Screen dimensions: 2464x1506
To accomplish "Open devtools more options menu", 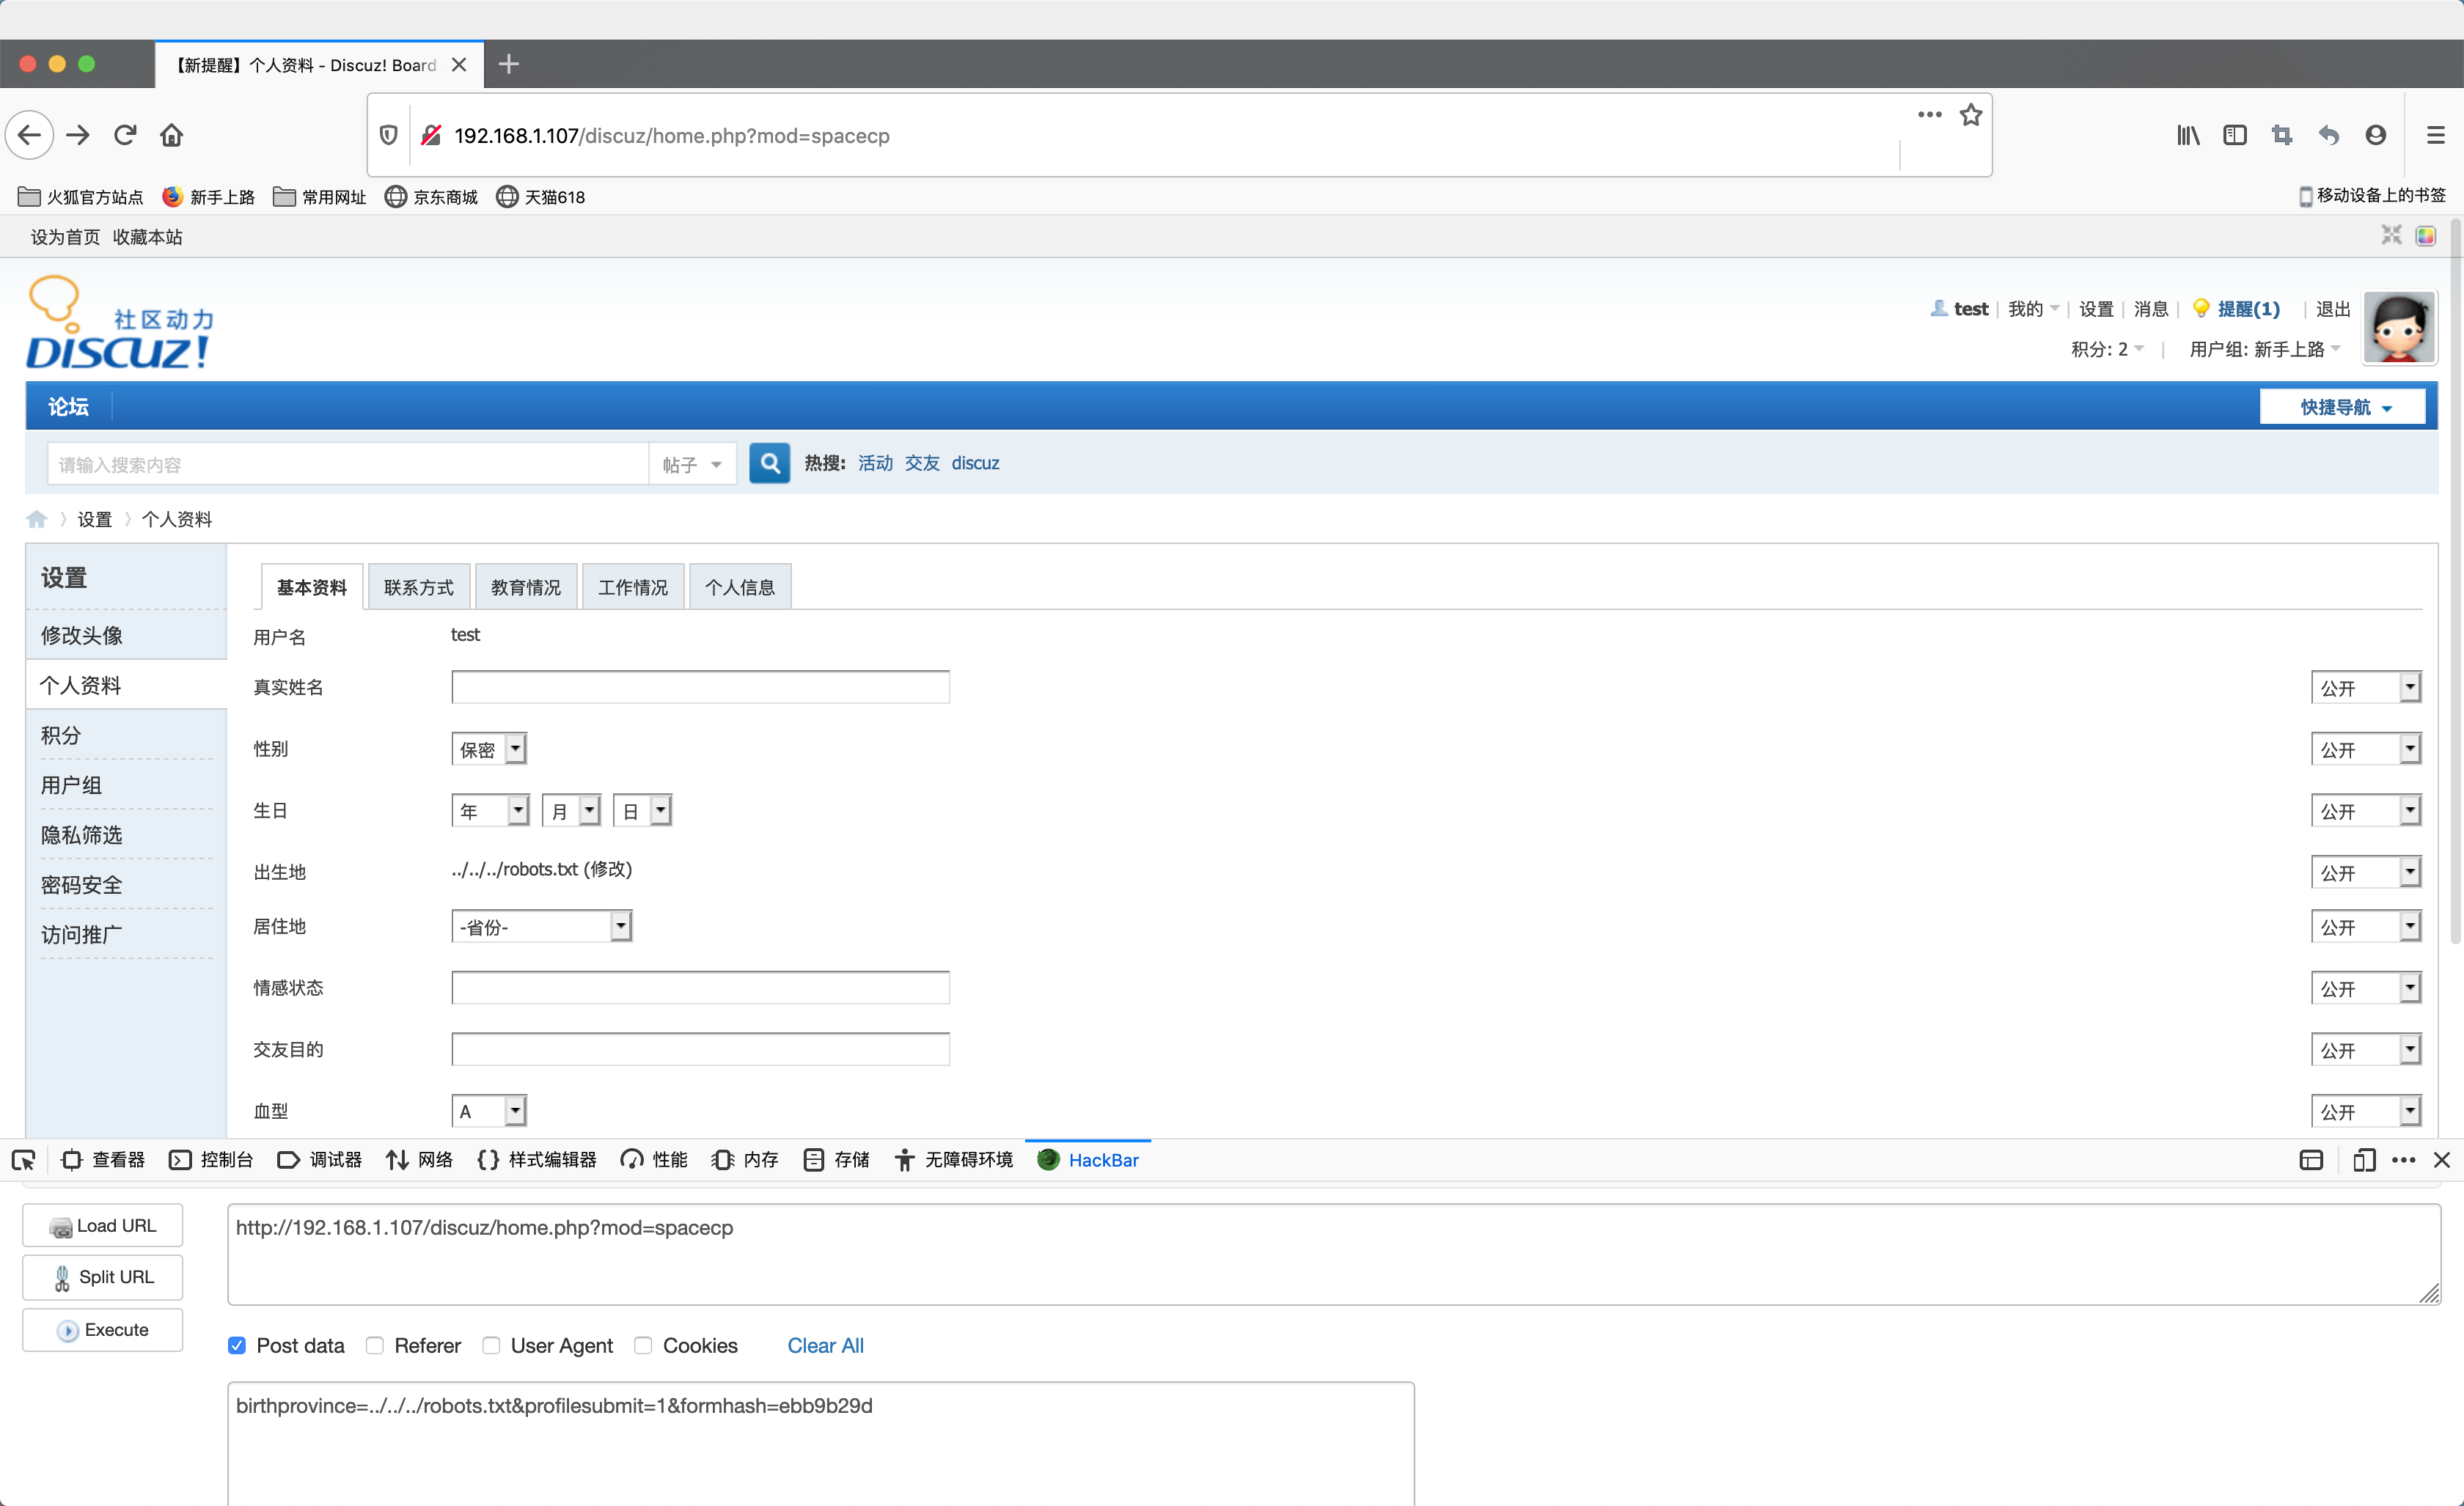I will point(2403,1160).
